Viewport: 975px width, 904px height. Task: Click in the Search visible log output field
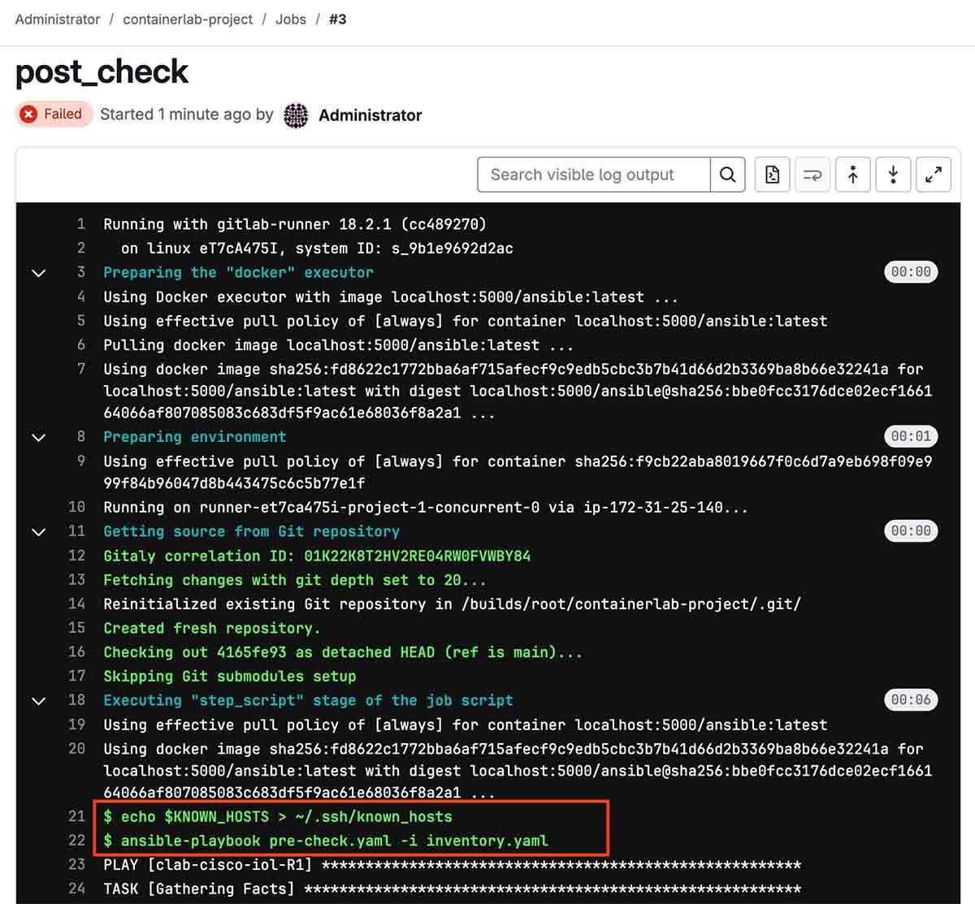(593, 175)
